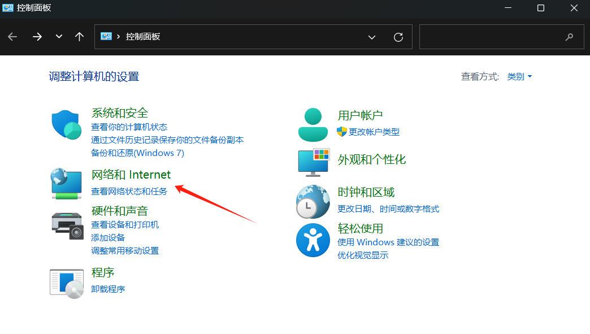This screenshot has width=590, height=334.
Task: Click the 添加设备 link
Action: point(108,238)
